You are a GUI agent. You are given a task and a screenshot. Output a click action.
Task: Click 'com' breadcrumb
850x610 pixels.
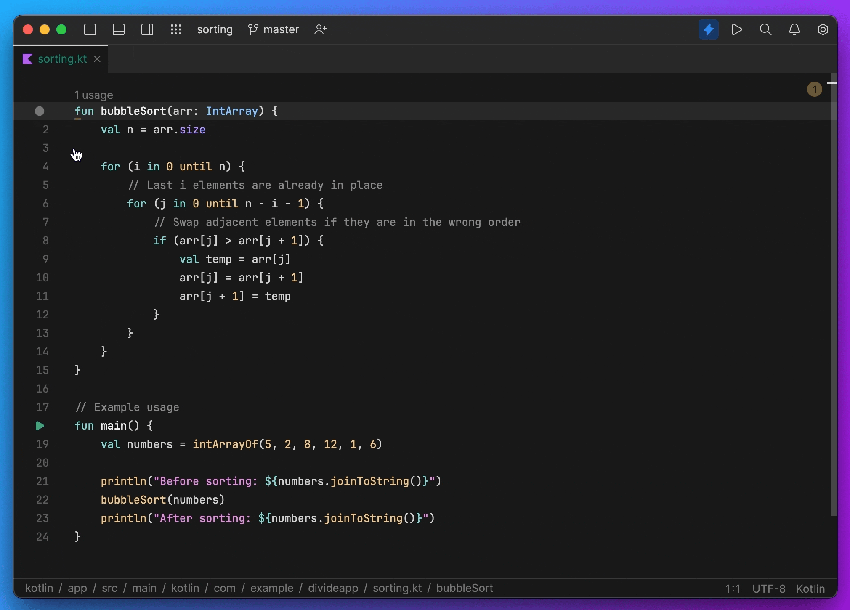tap(225, 588)
